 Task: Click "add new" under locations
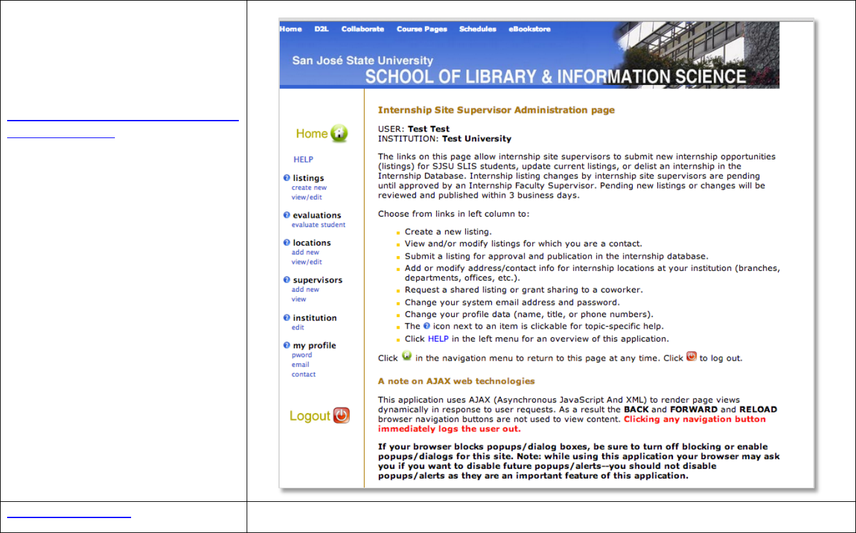(305, 253)
